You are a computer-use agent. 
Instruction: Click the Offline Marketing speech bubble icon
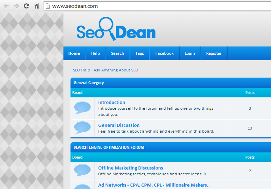tap(83, 171)
